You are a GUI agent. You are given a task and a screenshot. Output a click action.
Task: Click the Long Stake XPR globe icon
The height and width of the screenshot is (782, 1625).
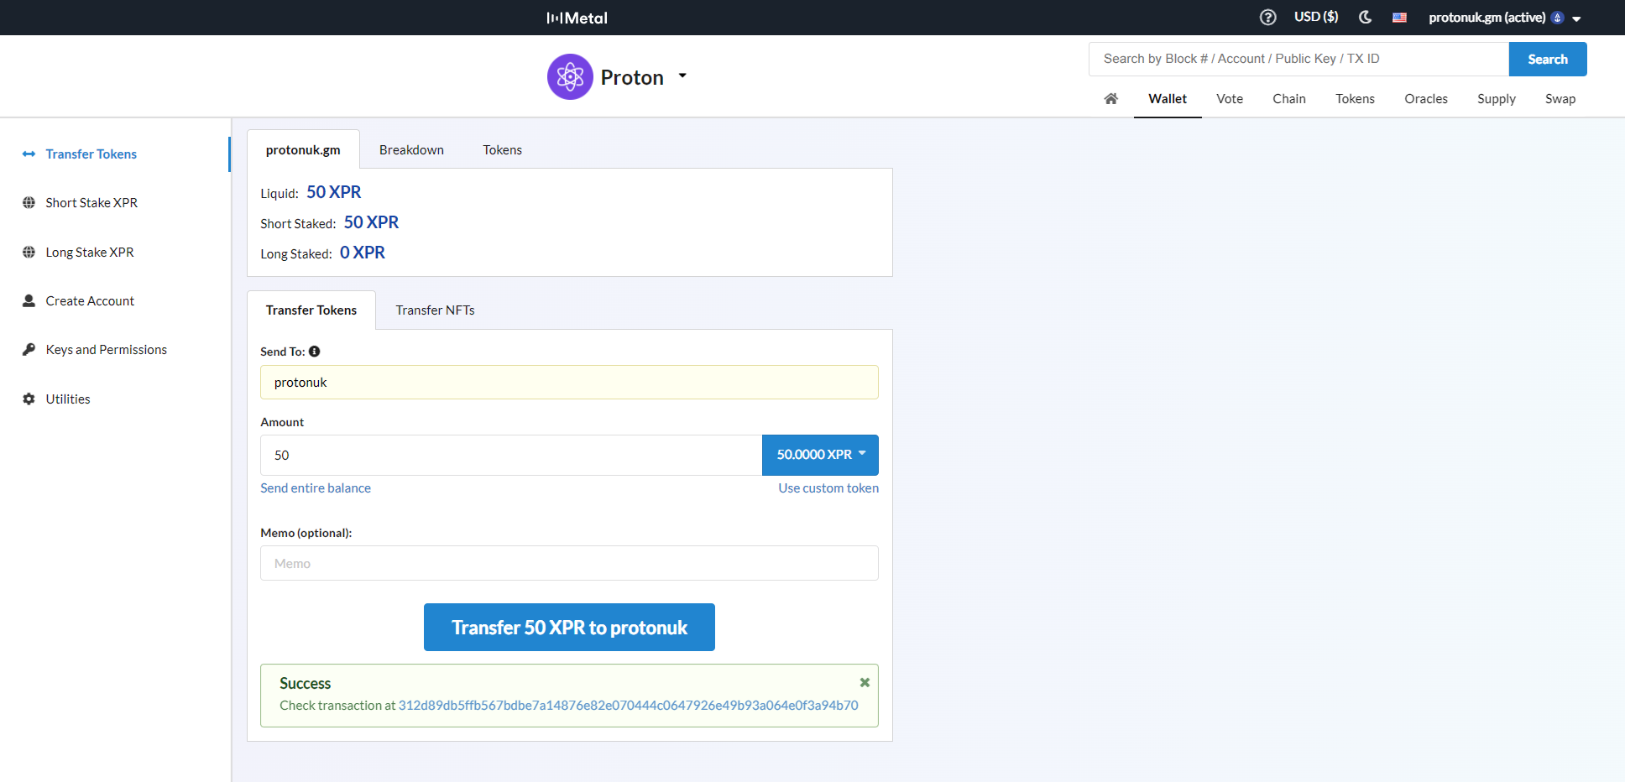(x=29, y=253)
